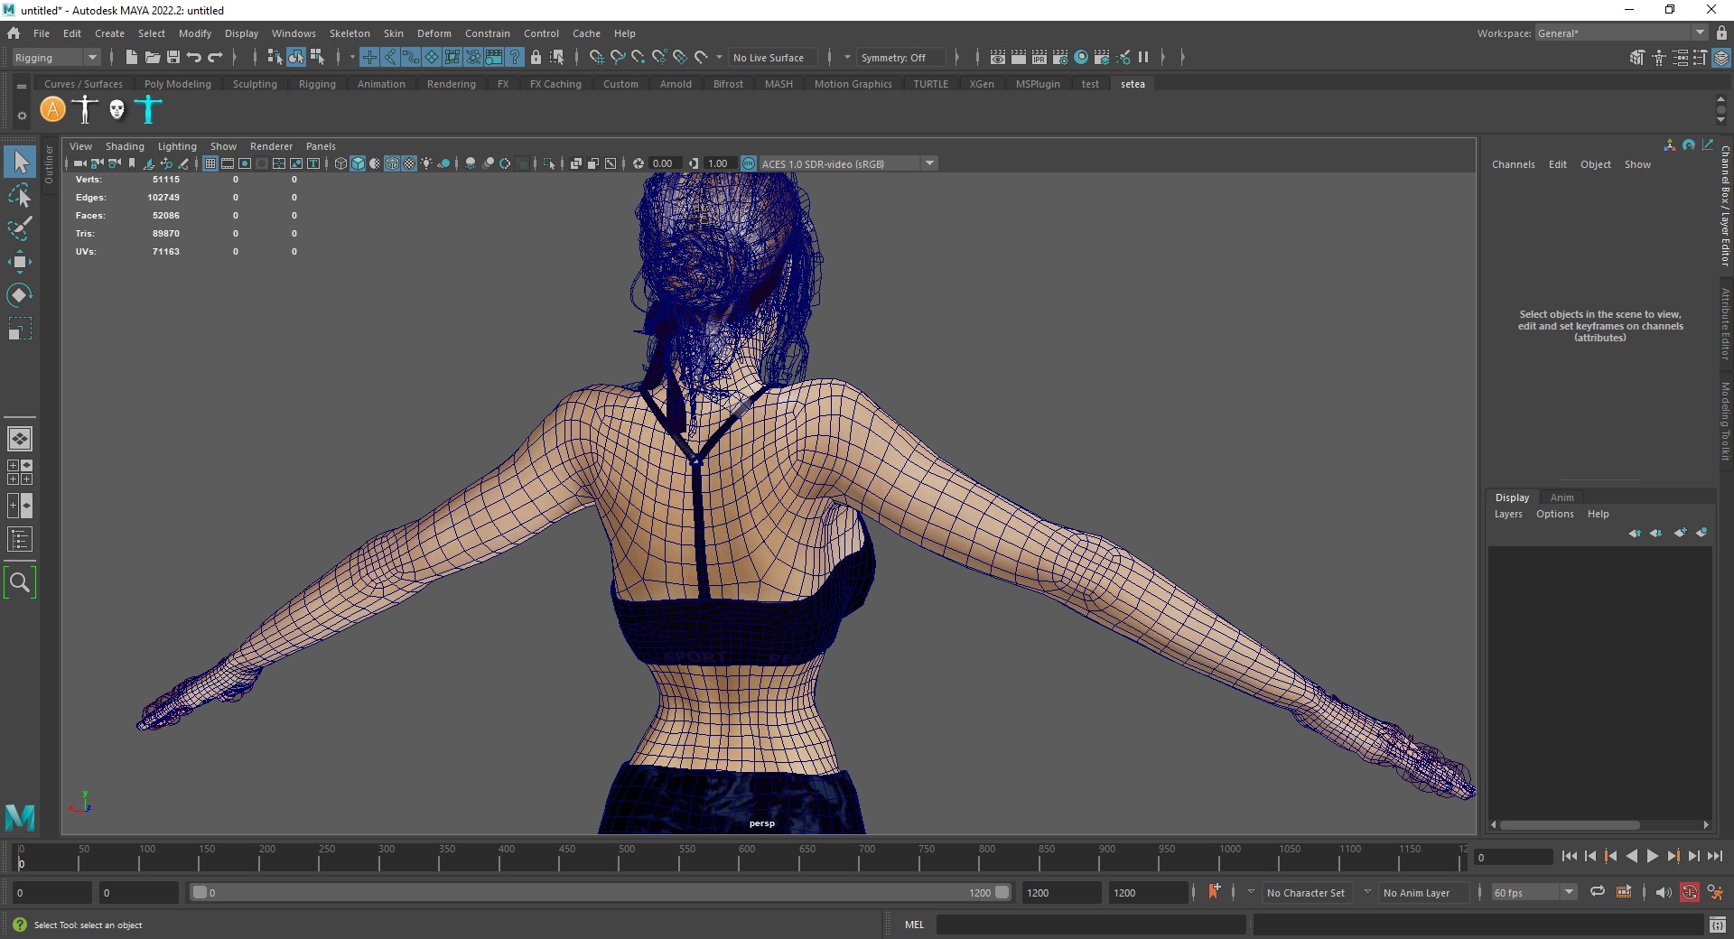Undo the last action in the status line
This screenshot has height=939, width=1734.
click(x=193, y=57)
